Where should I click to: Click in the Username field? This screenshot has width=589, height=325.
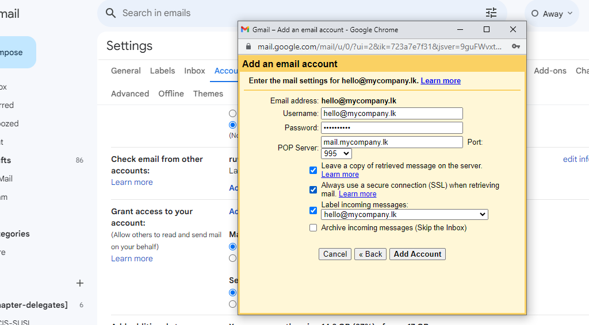point(392,114)
